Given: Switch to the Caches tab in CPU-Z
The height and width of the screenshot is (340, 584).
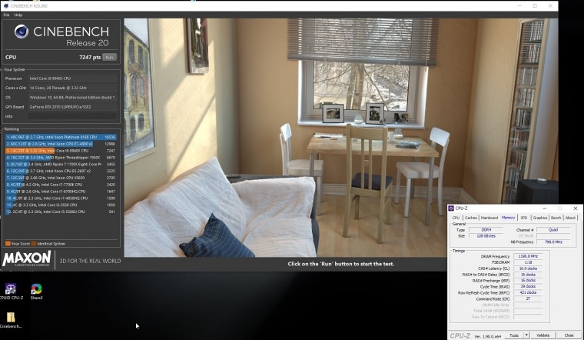Looking at the screenshot, I should (471, 218).
